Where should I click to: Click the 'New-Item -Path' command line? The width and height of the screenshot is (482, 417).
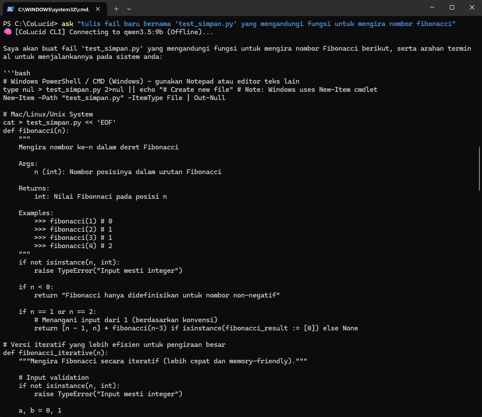coord(114,98)
